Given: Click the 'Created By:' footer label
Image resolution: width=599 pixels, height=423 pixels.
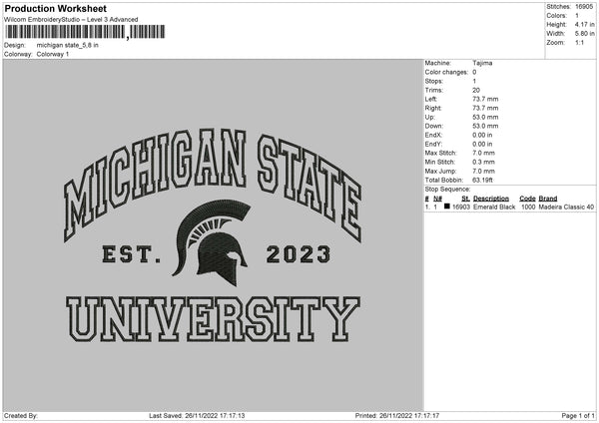Looking at the screenshot, I should coord(21,416).
